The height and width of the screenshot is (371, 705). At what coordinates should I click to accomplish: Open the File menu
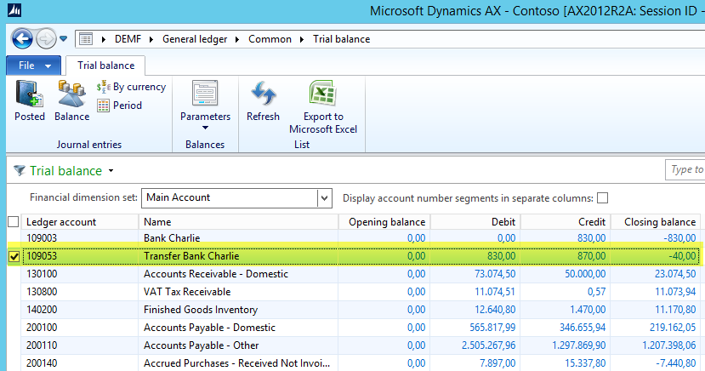(33, 66)
